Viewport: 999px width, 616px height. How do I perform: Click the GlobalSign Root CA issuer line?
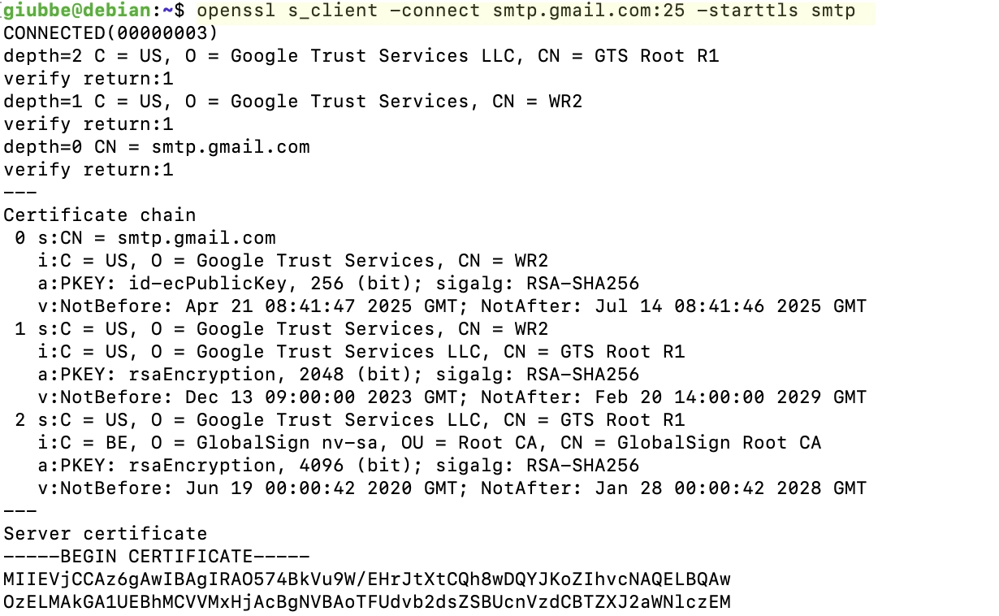[430, 443]
